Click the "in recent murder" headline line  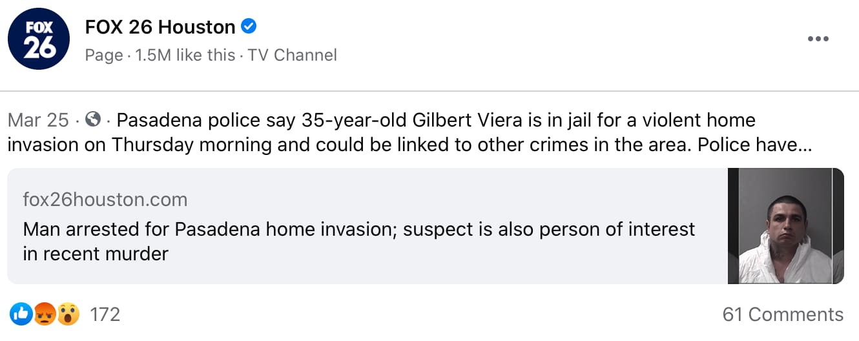[96, 254]
